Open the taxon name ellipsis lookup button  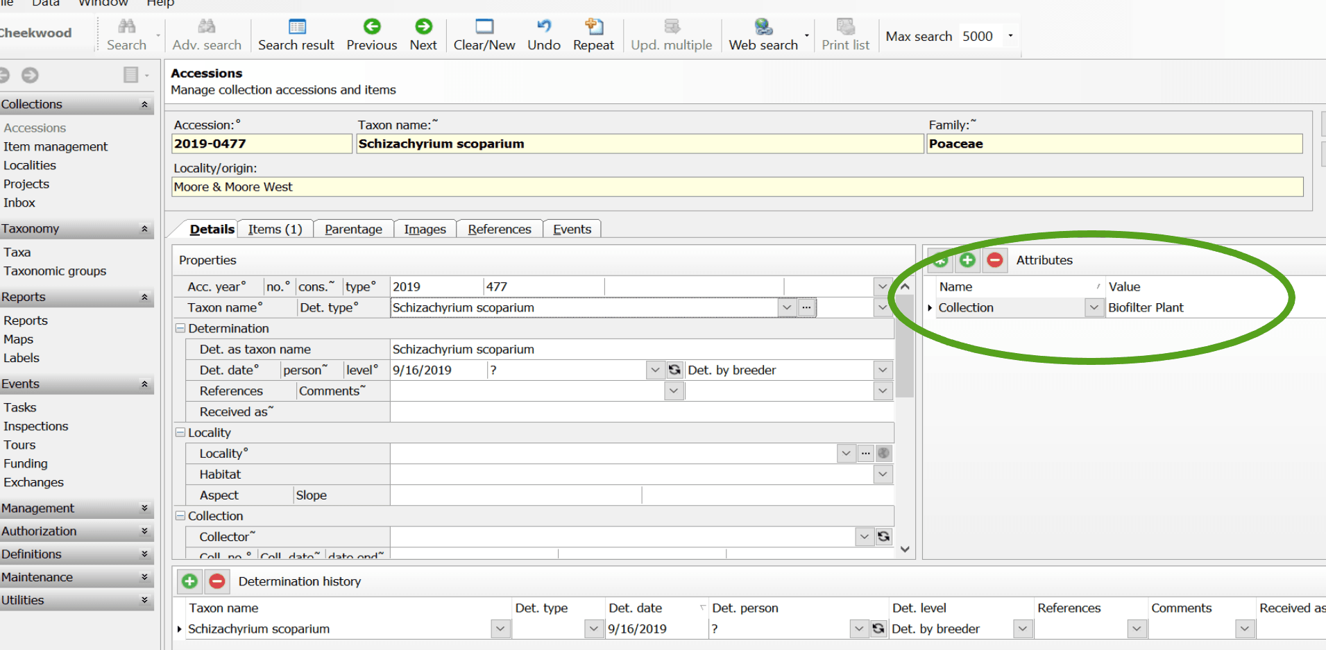(x=806, y=307)
